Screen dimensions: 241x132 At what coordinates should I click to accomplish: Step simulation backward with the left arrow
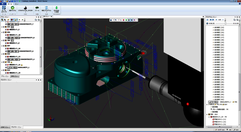211,20
